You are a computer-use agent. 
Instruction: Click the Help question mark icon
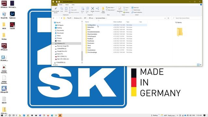click(x=201, y=5)
